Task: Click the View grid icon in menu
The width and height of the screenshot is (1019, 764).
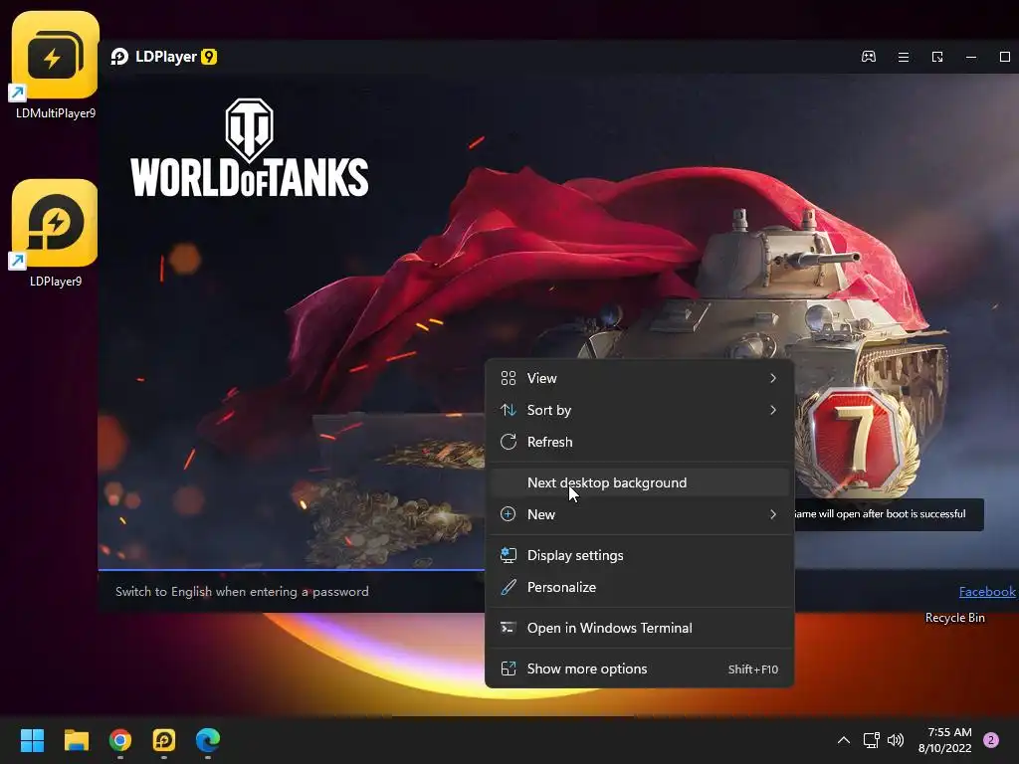Action: pyautogui.click(x=509, y=378)
